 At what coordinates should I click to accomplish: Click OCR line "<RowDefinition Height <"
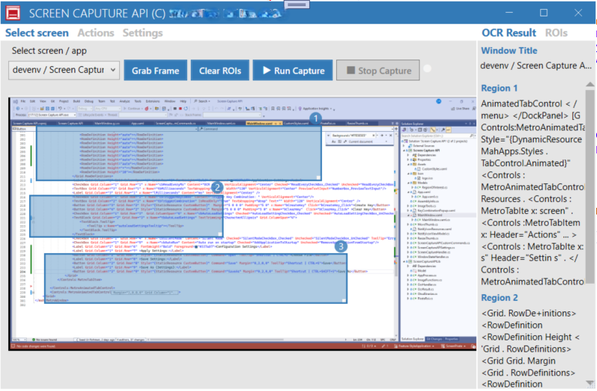[531, 337]
